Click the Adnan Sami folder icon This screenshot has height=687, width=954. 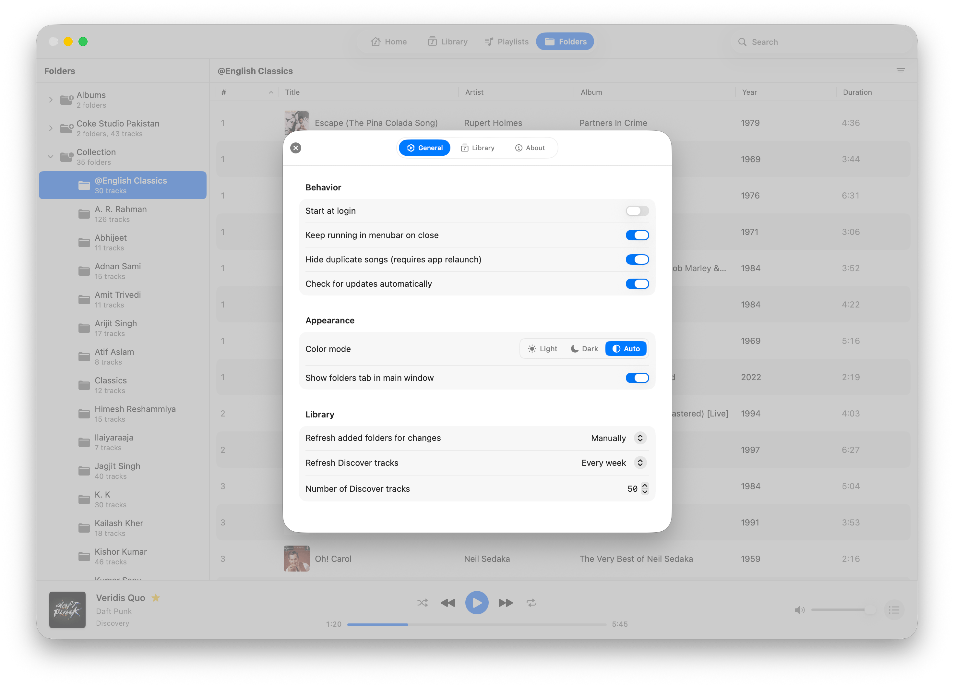coord(84,271)
